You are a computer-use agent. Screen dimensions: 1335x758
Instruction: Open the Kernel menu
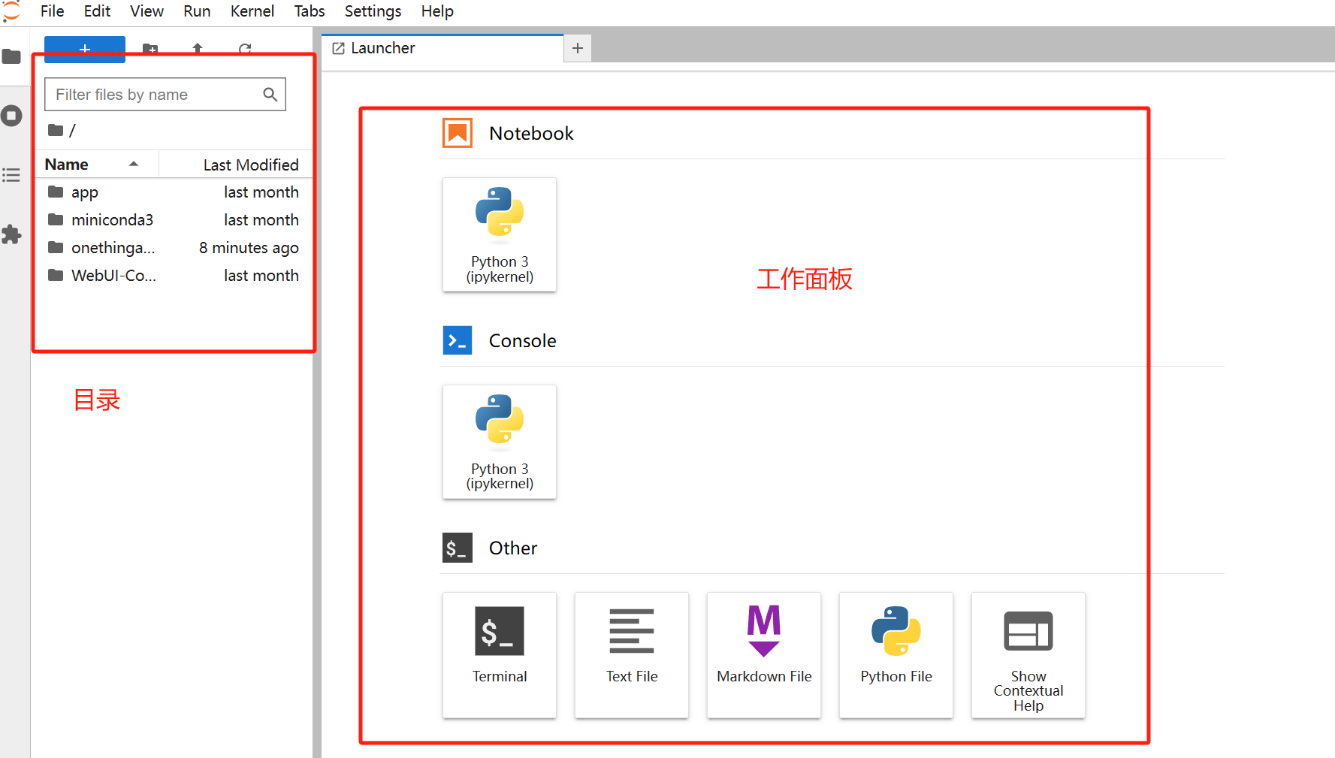click(x=252, y=11)
